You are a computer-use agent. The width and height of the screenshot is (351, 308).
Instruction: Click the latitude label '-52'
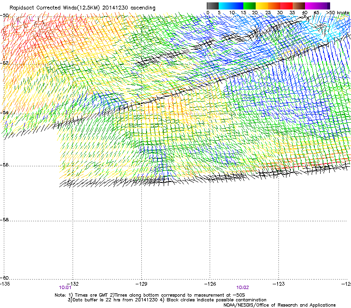(4, 63)
